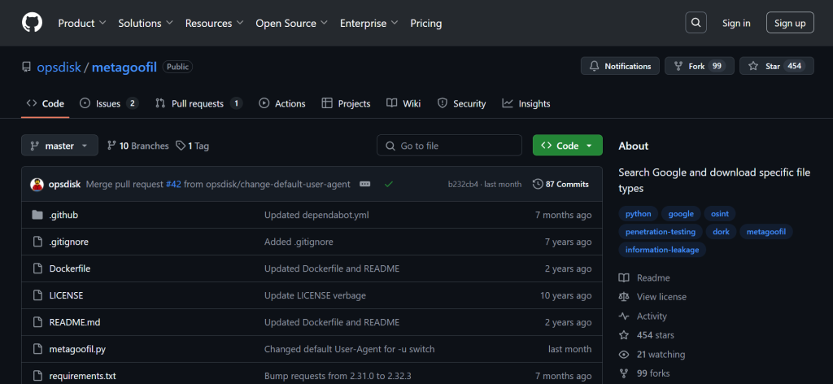
Task: Open commit 'Updated dependabot.yml'
Action: (316, 215)
